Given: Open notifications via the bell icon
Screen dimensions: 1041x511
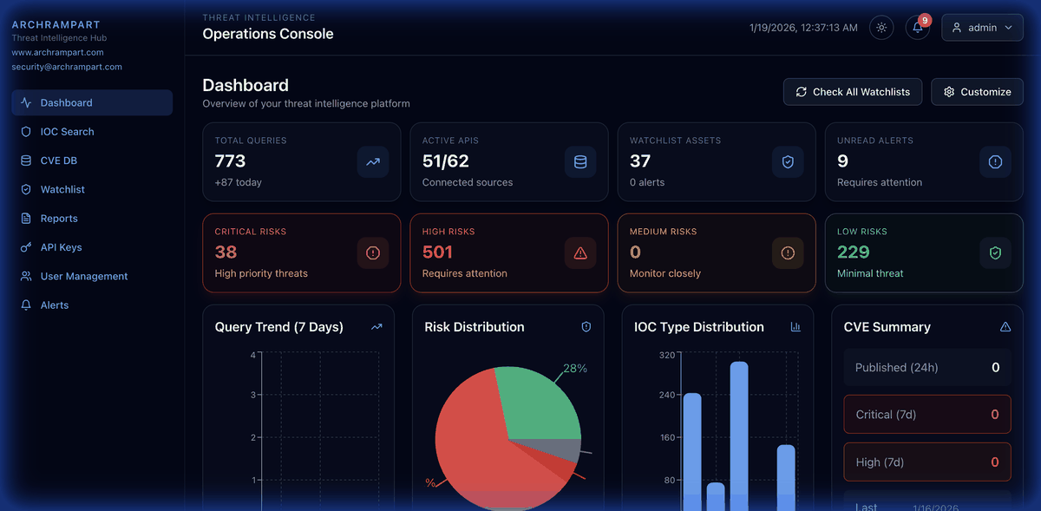Looking at the screenshot, I should tap(917, 29).
